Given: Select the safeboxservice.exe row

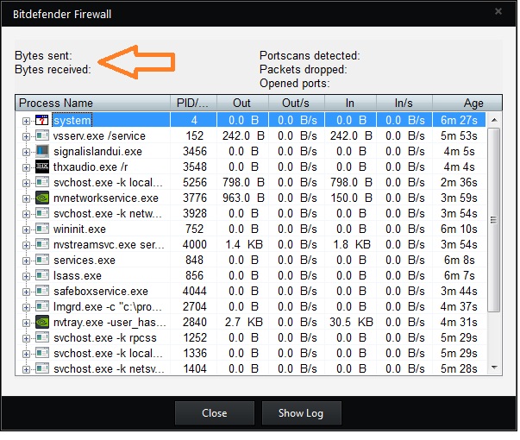Looking at the screenshot, I should coord(250,292).
